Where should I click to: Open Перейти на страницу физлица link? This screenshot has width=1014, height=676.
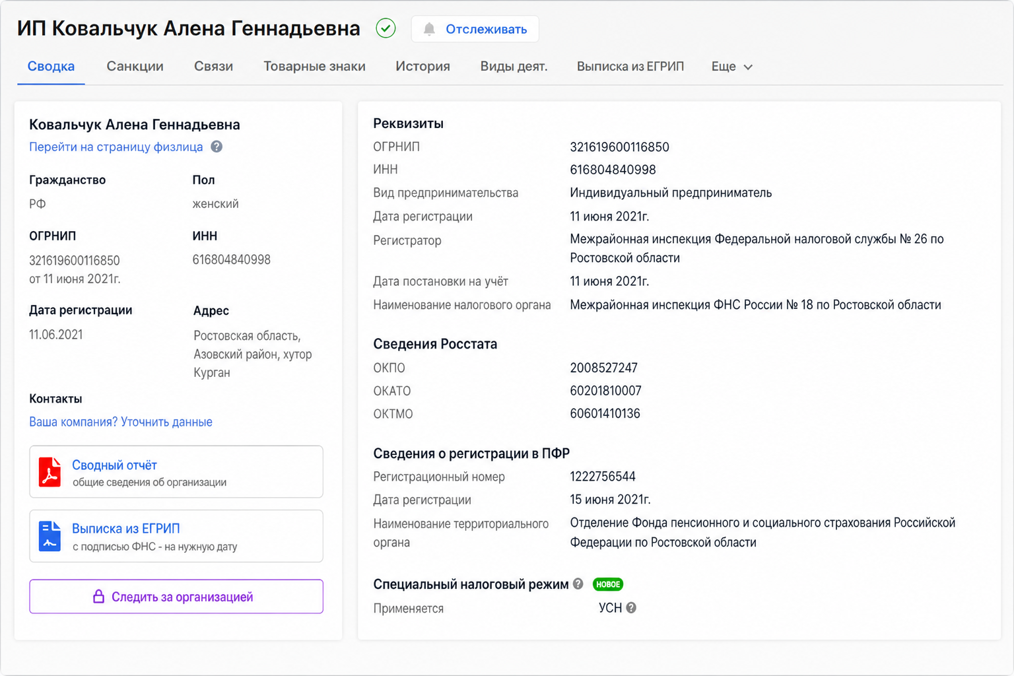pos(116,147)
